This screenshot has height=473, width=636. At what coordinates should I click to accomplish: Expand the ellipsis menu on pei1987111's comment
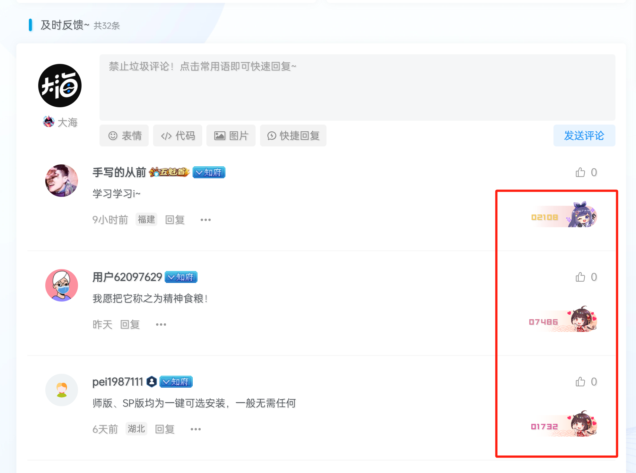tap(196, 428)
